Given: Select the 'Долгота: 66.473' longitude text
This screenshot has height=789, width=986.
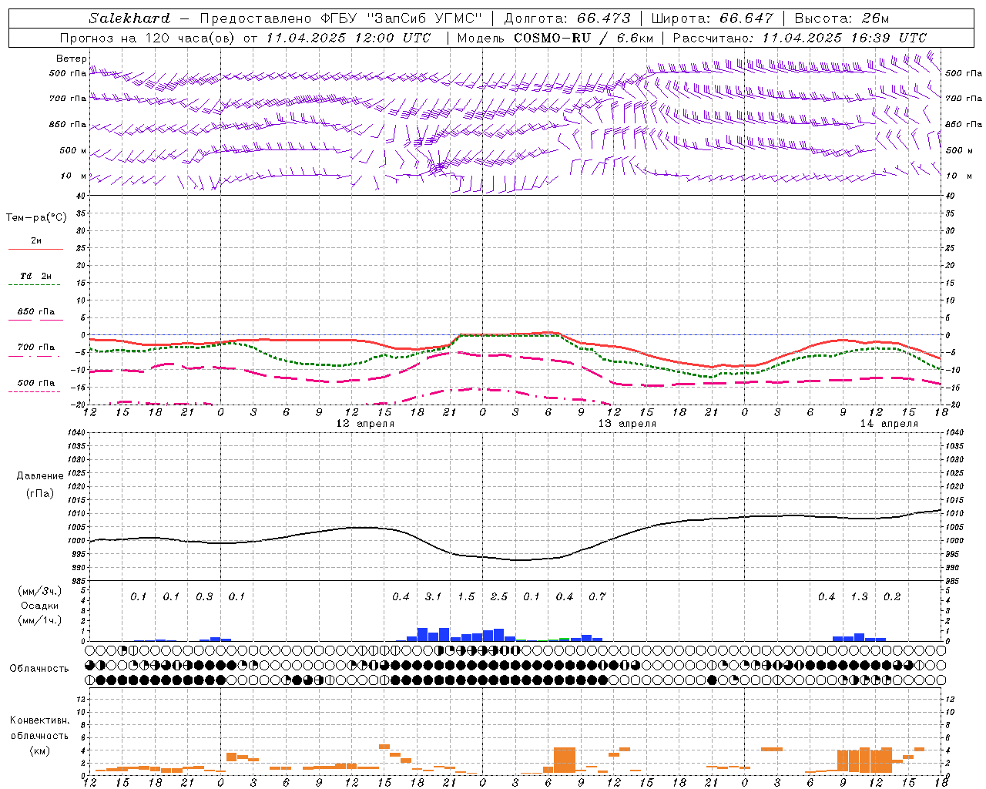Looking at the screenshot, I should [567, 18].
